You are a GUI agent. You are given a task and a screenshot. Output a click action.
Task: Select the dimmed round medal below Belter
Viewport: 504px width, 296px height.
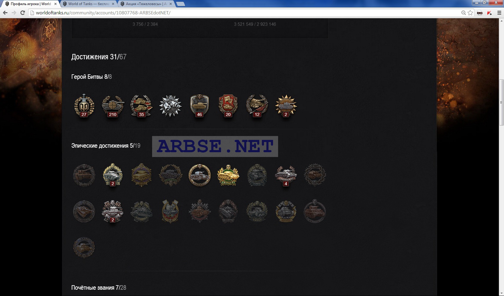84,212
